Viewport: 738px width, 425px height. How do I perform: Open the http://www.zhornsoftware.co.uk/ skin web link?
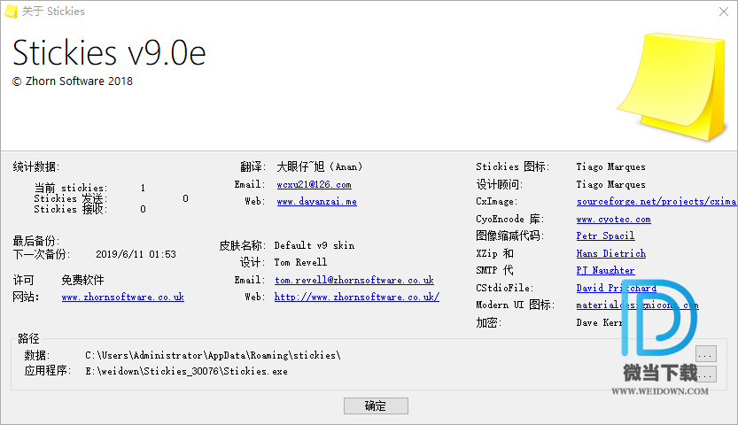coord(357,297)
